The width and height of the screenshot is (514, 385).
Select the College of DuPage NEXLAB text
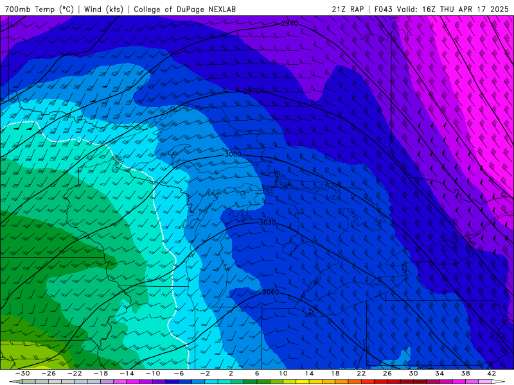(x=184, y=9)
